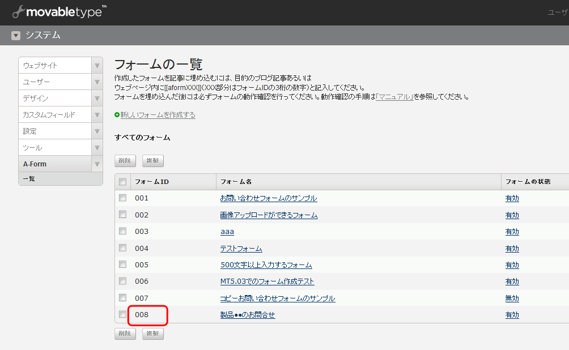Click the green plus icon for new form
The height and width of the screenshot is (350, 569).
tap(117, 115)
